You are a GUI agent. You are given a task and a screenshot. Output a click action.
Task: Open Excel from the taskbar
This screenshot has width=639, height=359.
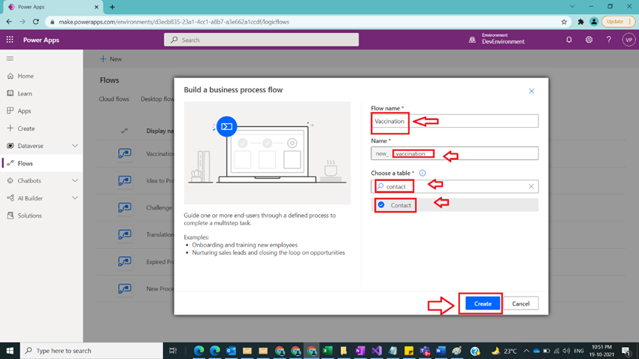coord(327,351)
